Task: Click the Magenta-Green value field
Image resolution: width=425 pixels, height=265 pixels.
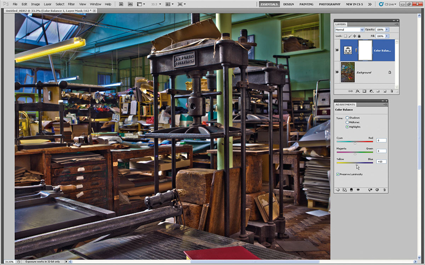Action: (x=381, y=151)
